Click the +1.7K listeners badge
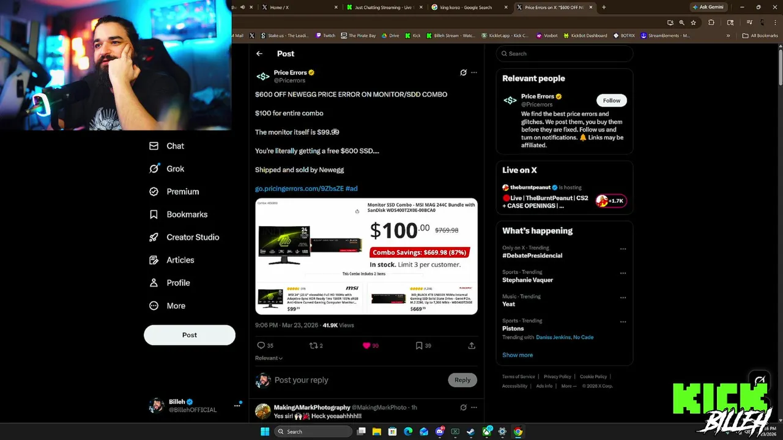 pyautogui.click(x=610, y=201)
